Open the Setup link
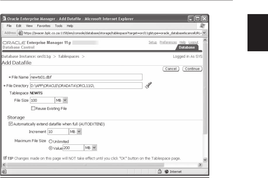This screenshot has height=178, width=268. tap(153, 42)
